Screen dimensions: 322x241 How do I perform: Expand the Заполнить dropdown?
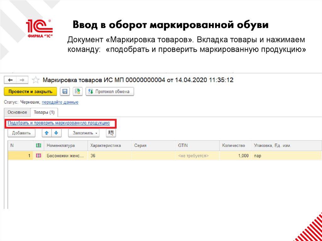(x=84, y=133)
